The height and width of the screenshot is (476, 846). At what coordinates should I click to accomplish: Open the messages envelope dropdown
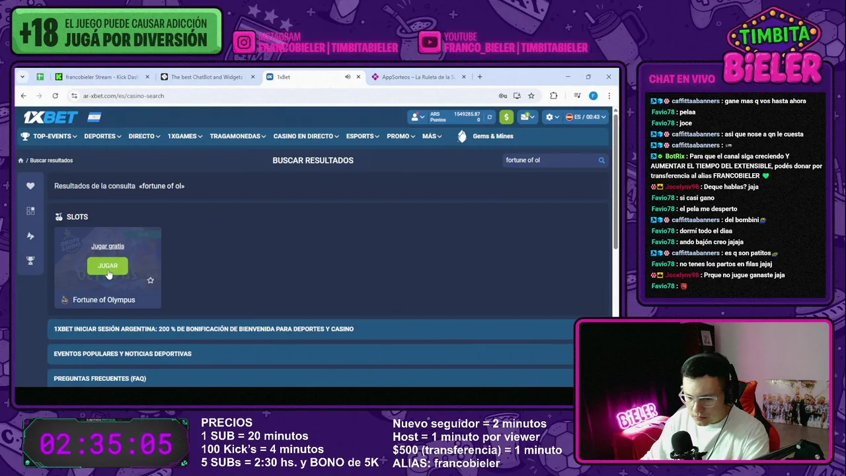[x=527, y=117]
